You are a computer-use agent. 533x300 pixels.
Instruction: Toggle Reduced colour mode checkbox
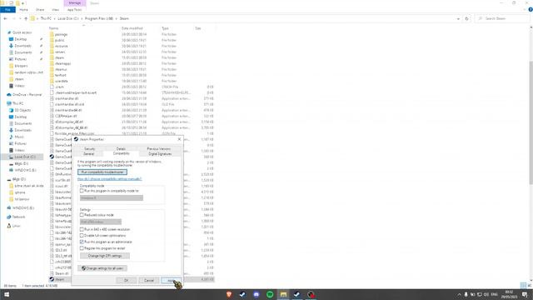click(x=82, y=215)
